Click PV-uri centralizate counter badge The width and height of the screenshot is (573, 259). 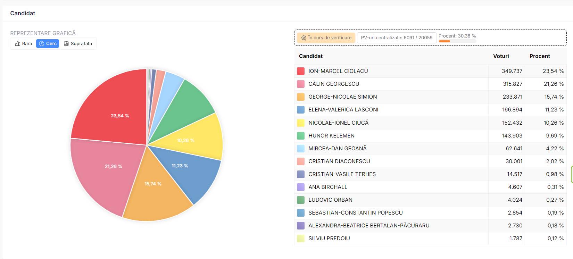click(x=397, y=38)
